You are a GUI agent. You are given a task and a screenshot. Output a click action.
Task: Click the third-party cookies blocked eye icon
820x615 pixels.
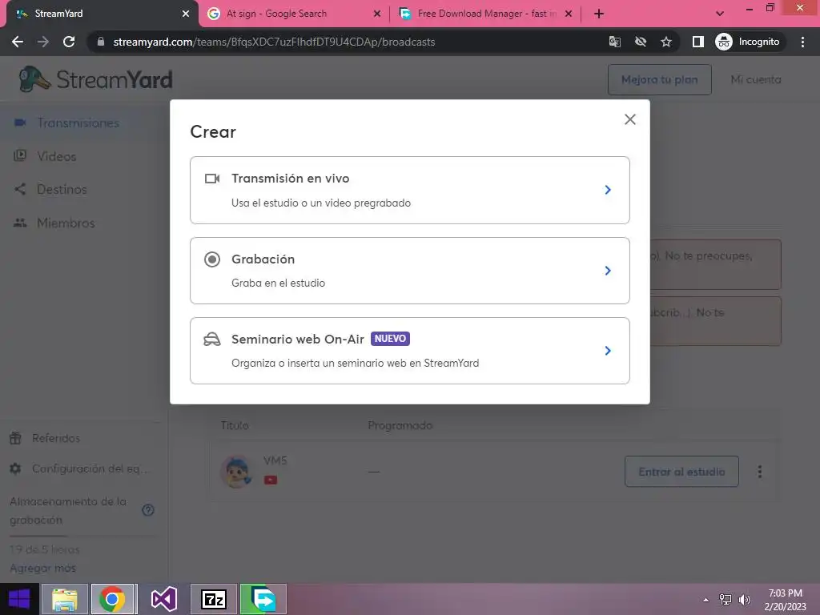tap(641, 42)
